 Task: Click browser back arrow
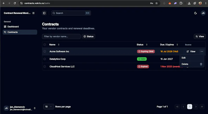[4, 3]
